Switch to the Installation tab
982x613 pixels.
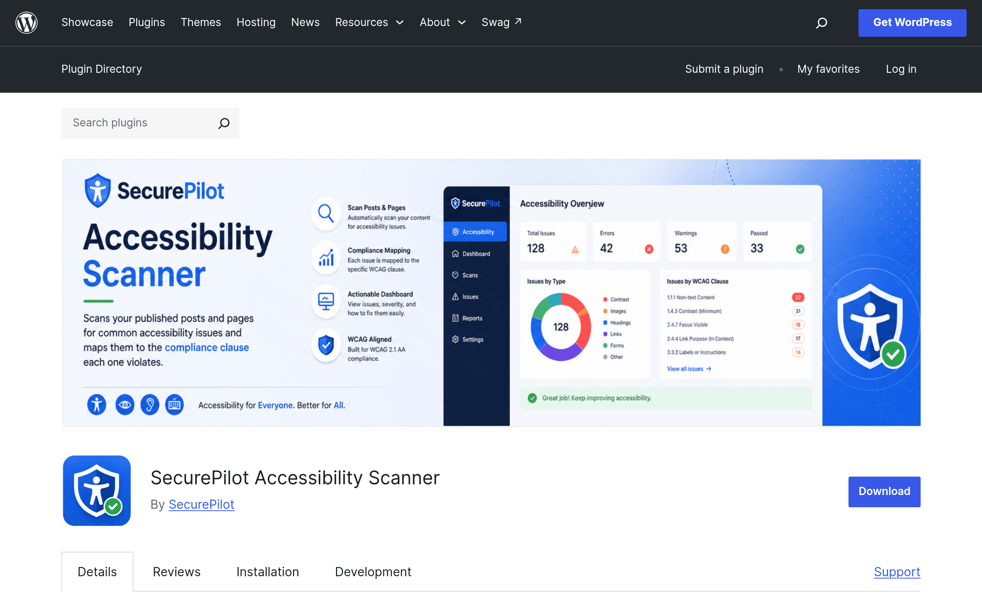[268, 572]
